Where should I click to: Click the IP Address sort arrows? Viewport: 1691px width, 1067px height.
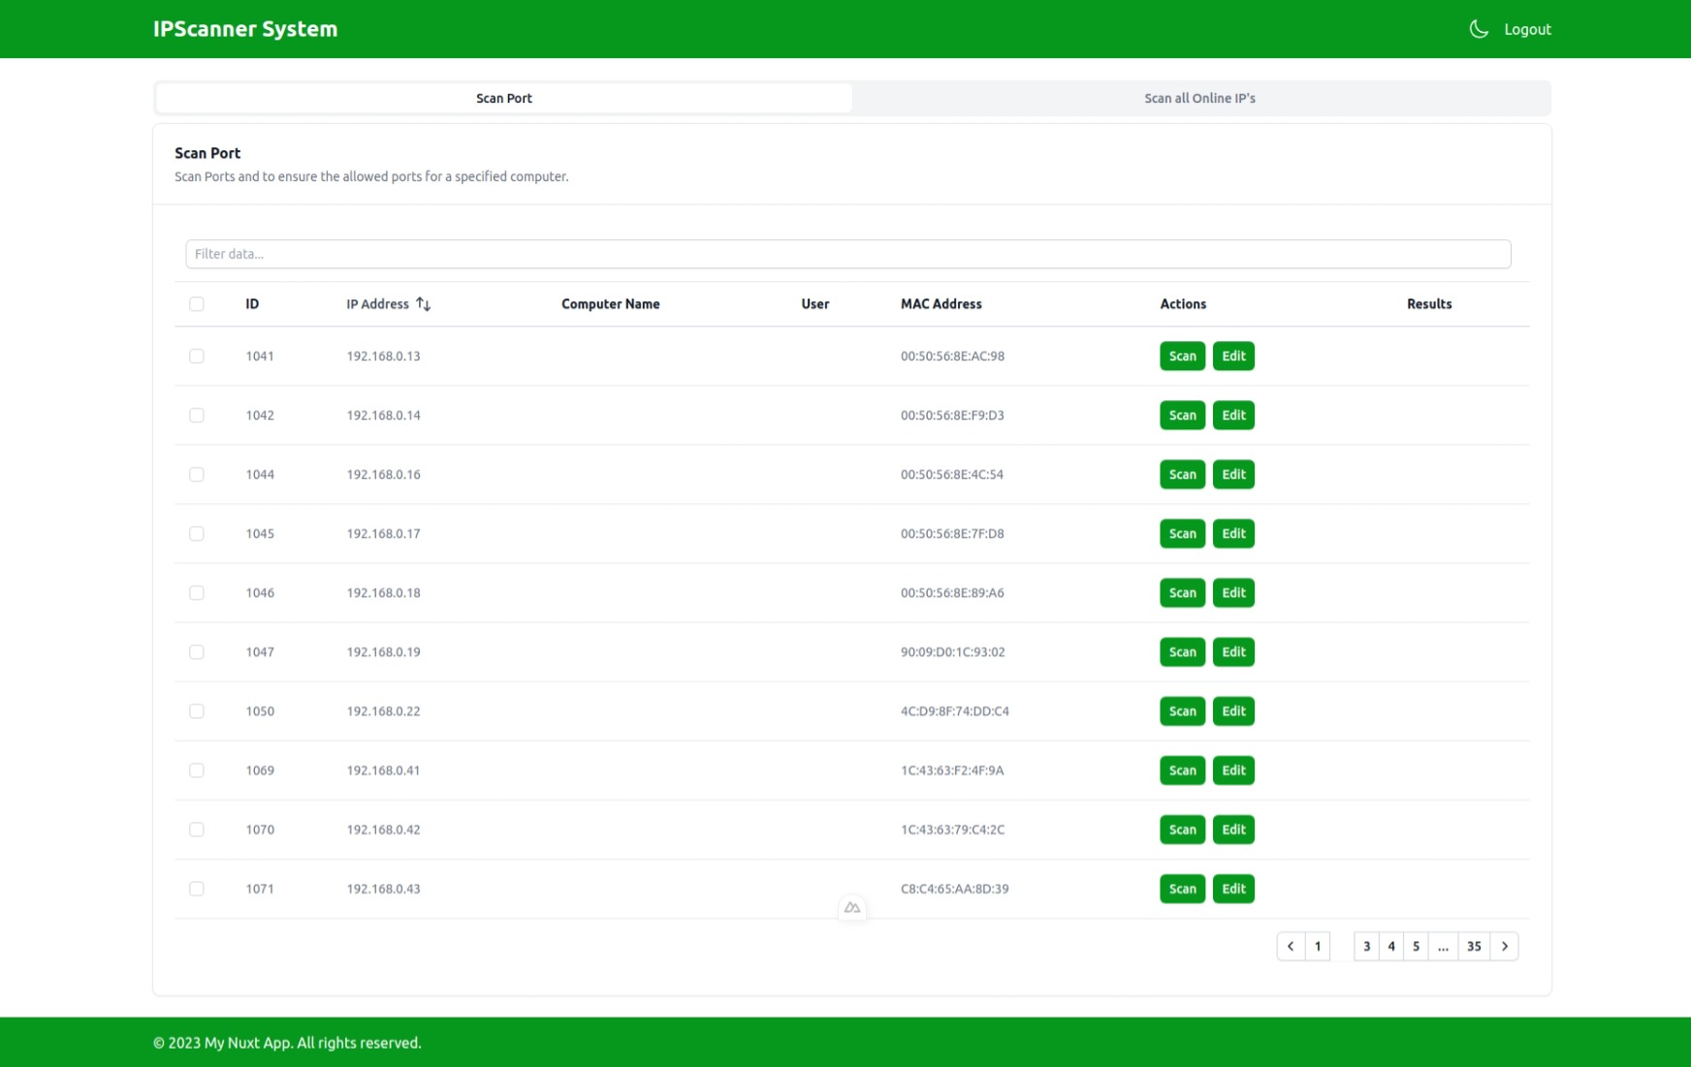423,304
